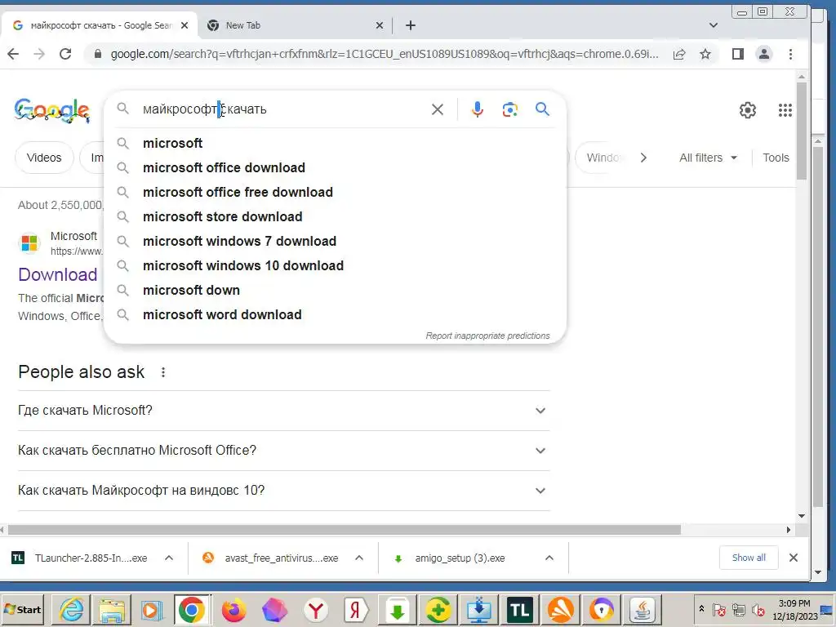Image resolution: width=836 pixels, height=627 pixels.
Task: Choose suggestion 'microsoft down'
Action: pyautogui.click(x=335, y=291)
